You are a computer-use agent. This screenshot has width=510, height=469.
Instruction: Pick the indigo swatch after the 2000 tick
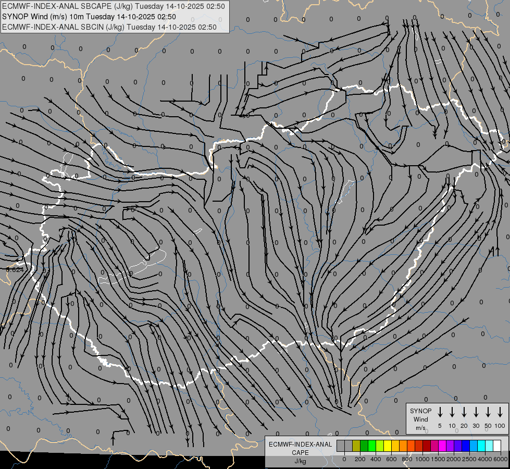coord(457,446)
